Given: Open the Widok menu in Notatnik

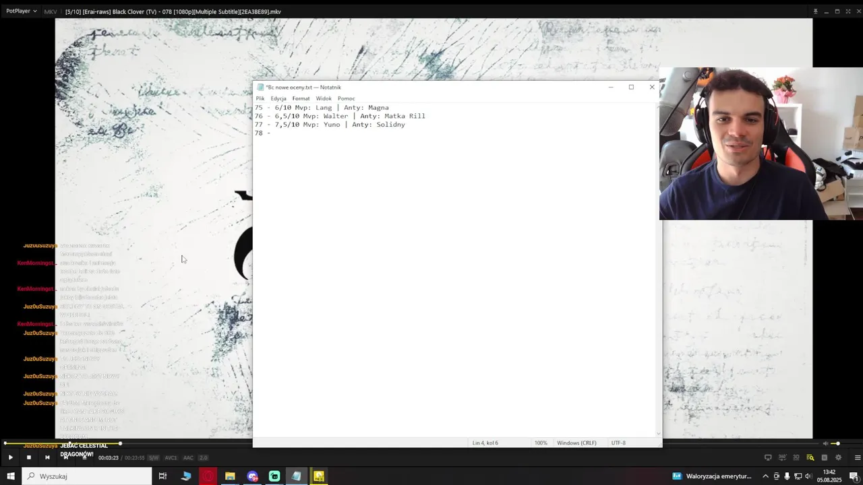Looking at the screenshot, I should point(324,98).
